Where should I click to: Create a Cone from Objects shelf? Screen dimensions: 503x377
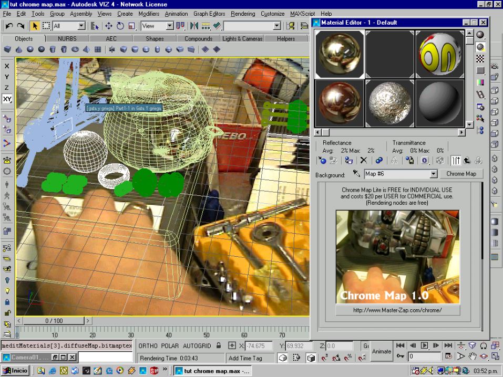click(19, 49)
